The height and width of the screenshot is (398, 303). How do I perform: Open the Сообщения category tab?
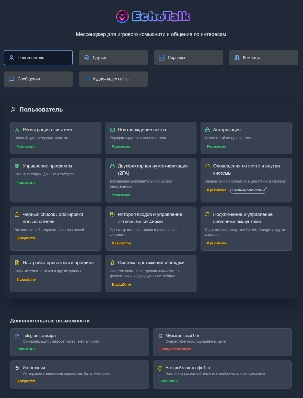[x=38, y=79]
